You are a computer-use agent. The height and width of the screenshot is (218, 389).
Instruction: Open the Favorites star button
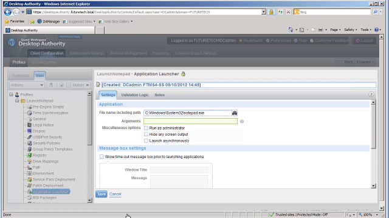[x=15, y=22]
